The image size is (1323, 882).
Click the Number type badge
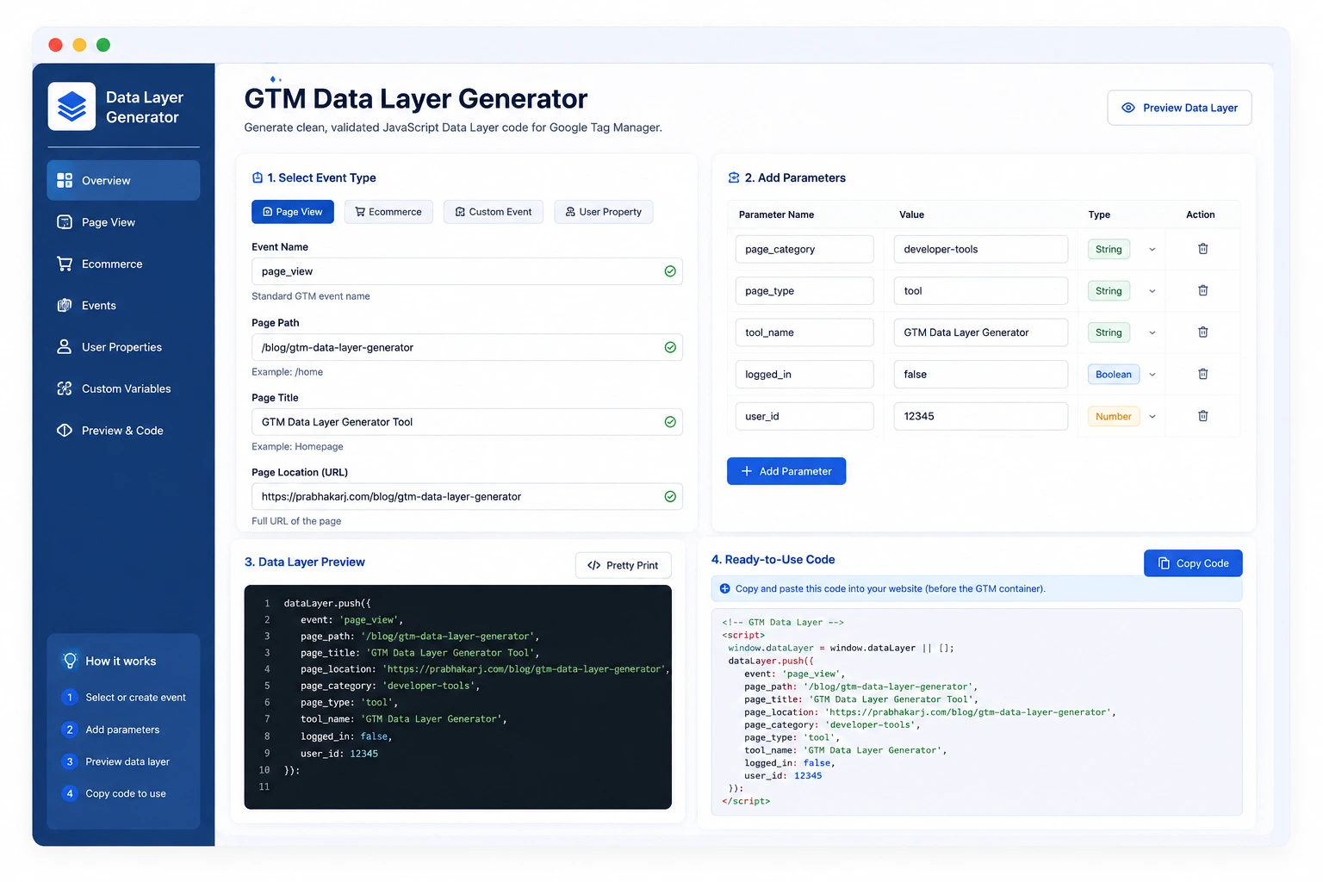click(x=1114, y=416)
